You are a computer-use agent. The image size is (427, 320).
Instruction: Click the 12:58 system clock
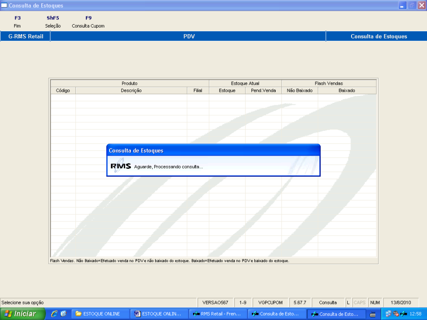(416, 314)
